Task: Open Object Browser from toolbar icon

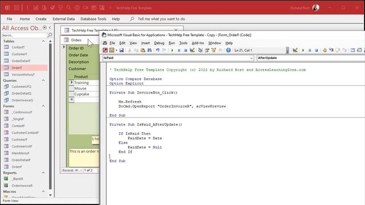Action: pyautogui.click(x=213, y=50)
